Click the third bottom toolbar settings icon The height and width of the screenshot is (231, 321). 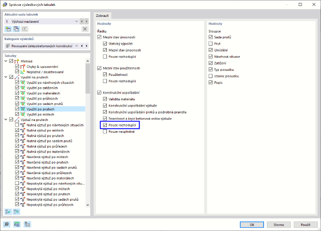tap(27, 224)
